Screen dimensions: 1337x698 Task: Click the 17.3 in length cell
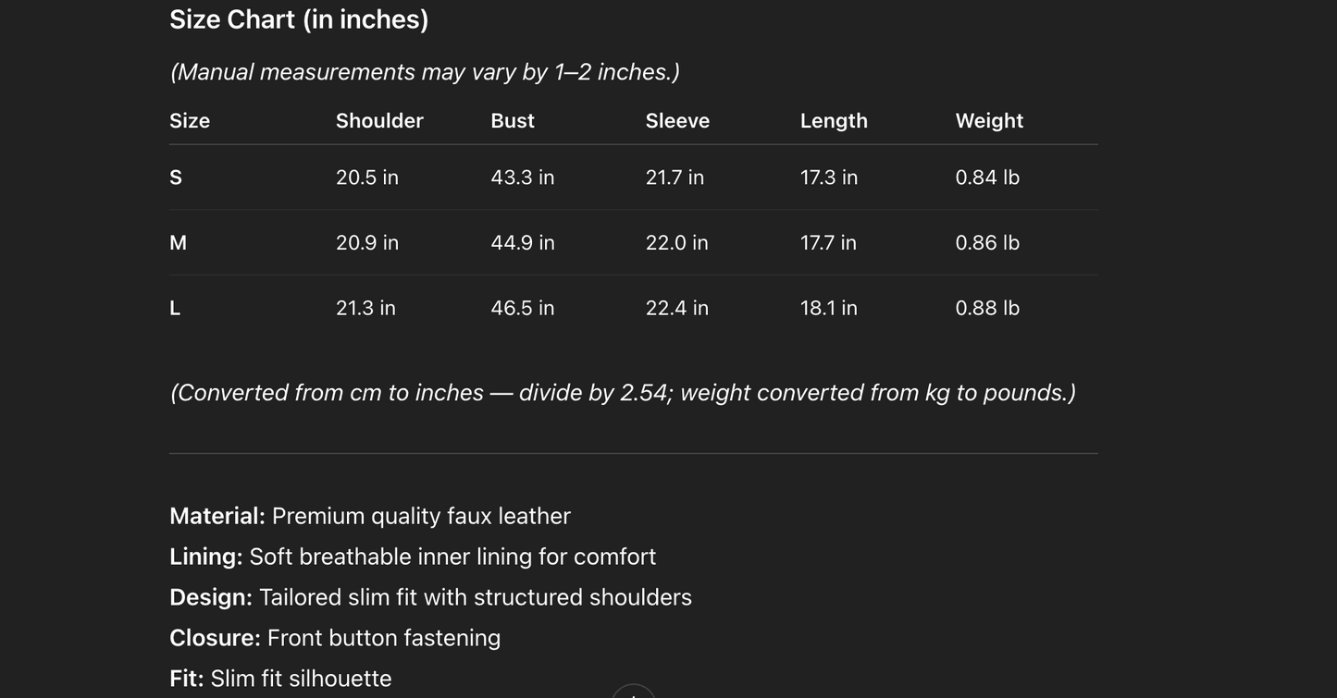click(x=829, y=178)
